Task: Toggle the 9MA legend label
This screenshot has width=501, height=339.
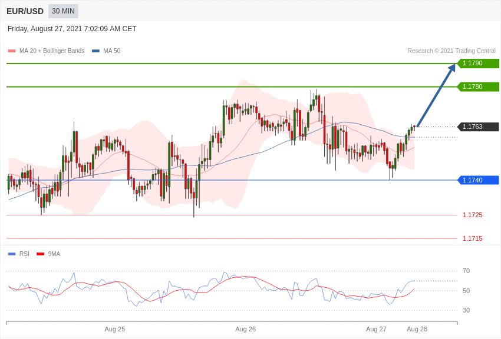Action: point(54,254)
